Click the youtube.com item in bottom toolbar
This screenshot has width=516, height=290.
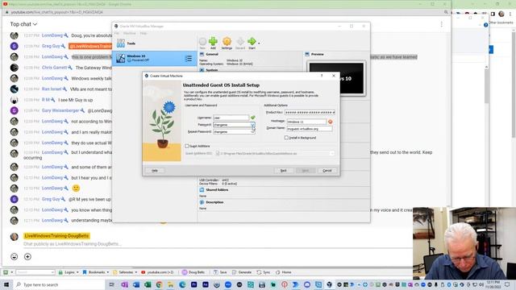[157, 272]
